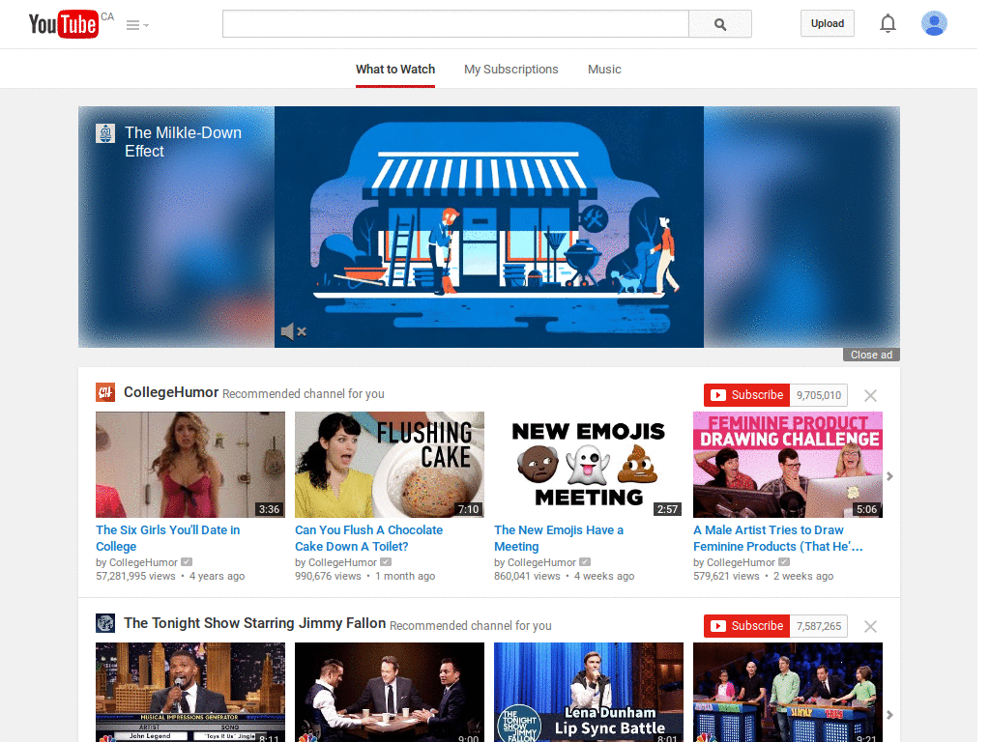Click the Close ad button
990x742 pixels.
pos(871,355)
